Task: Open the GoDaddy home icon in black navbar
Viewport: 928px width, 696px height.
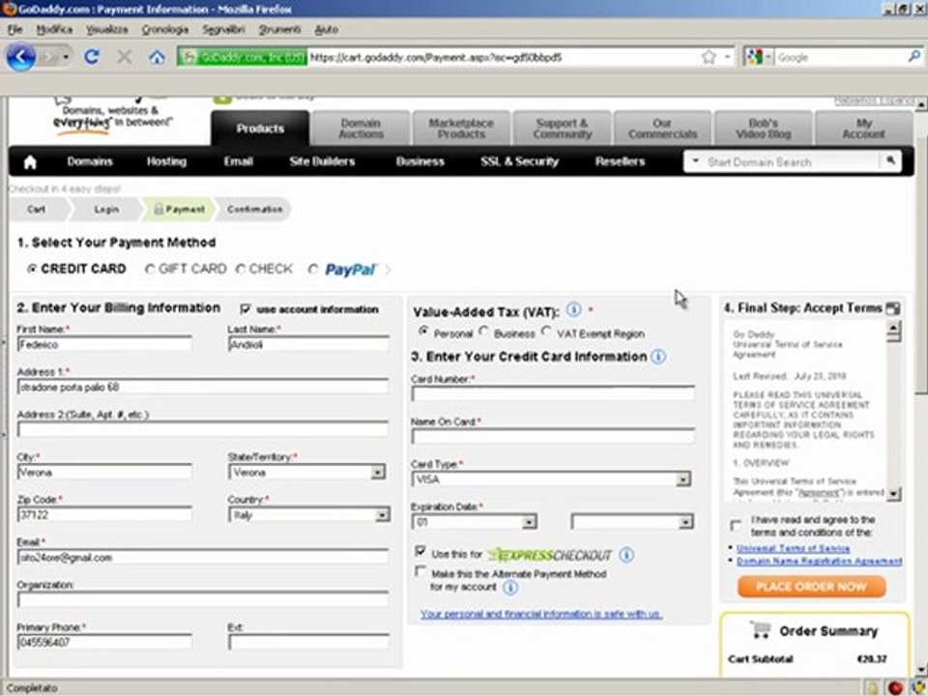Action: point(30,162)
